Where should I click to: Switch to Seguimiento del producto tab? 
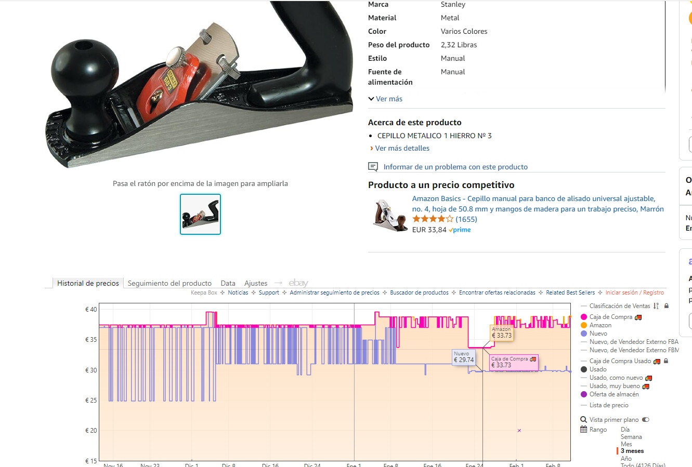[169, 283]
